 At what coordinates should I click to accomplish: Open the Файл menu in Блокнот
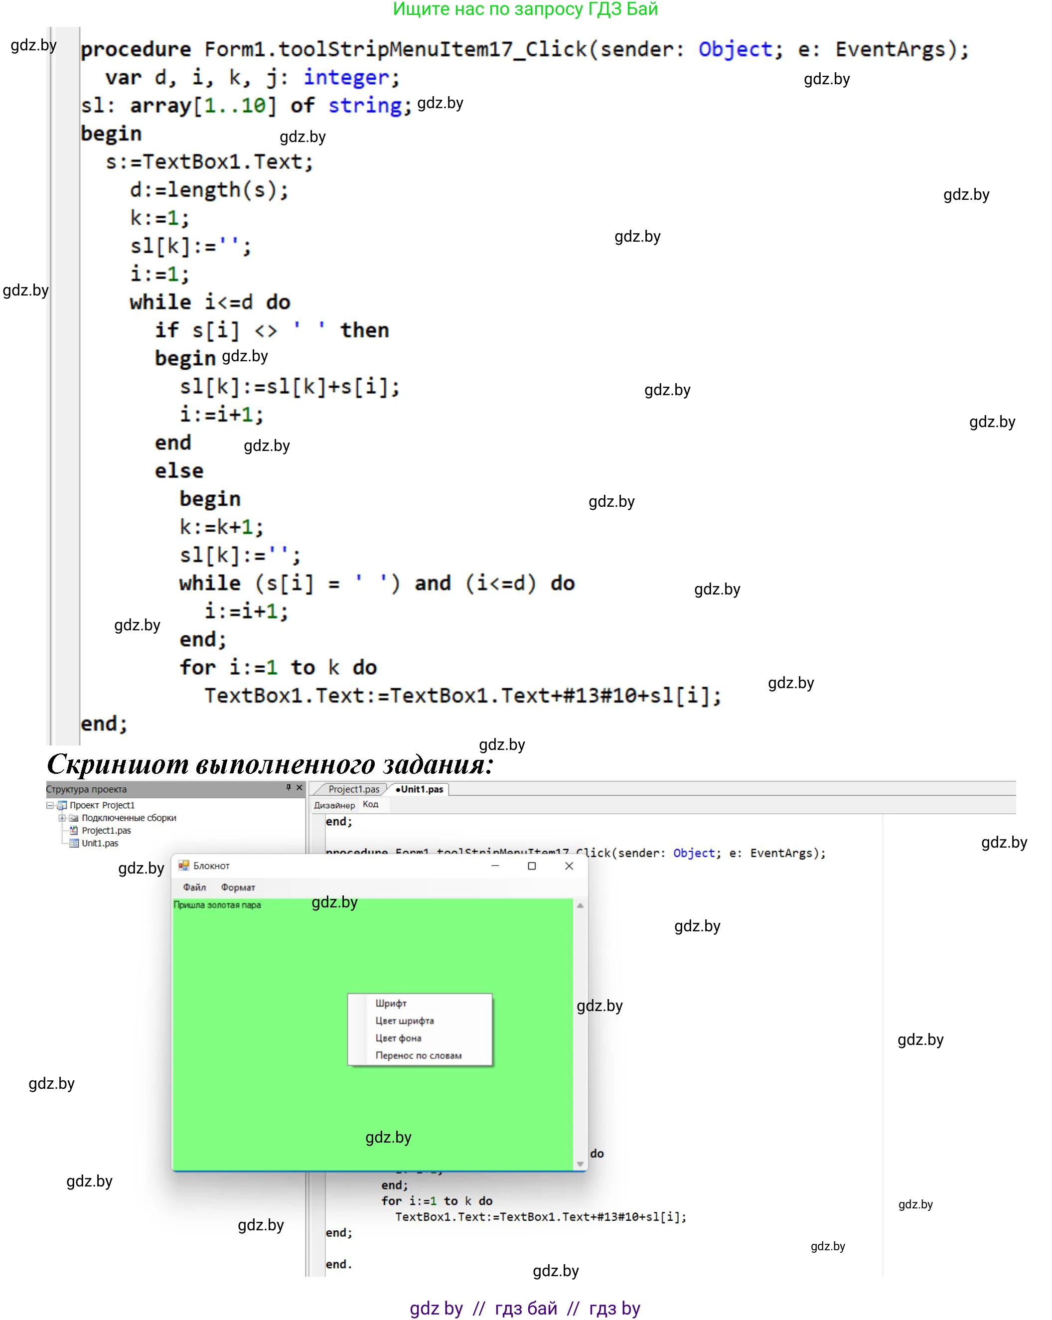pyautogui.click(x=194, y=888)
